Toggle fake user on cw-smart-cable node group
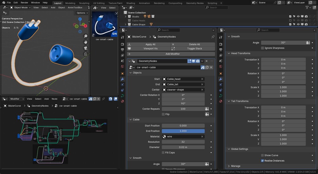Screen dimensions: 318x174 point(203,67)
